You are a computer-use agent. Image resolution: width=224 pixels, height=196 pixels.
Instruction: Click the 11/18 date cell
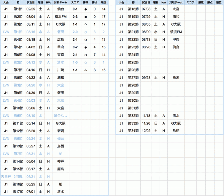[x=146, y=116]
